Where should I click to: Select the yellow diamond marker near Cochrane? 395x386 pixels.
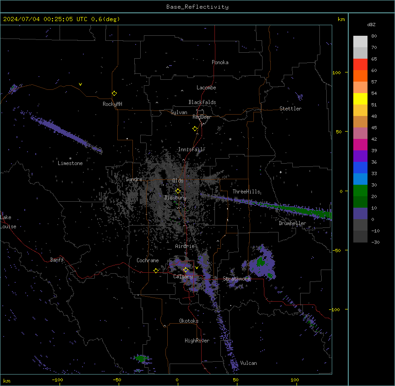click(156, 270)
